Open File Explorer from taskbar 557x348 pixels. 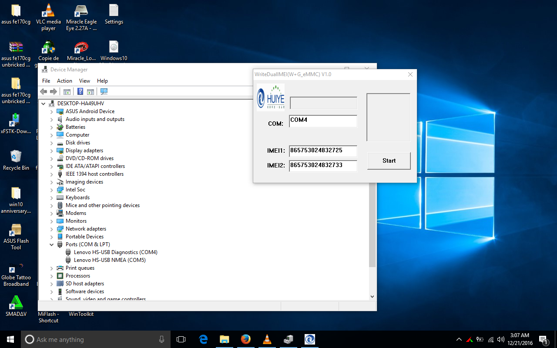click(225, 339)
